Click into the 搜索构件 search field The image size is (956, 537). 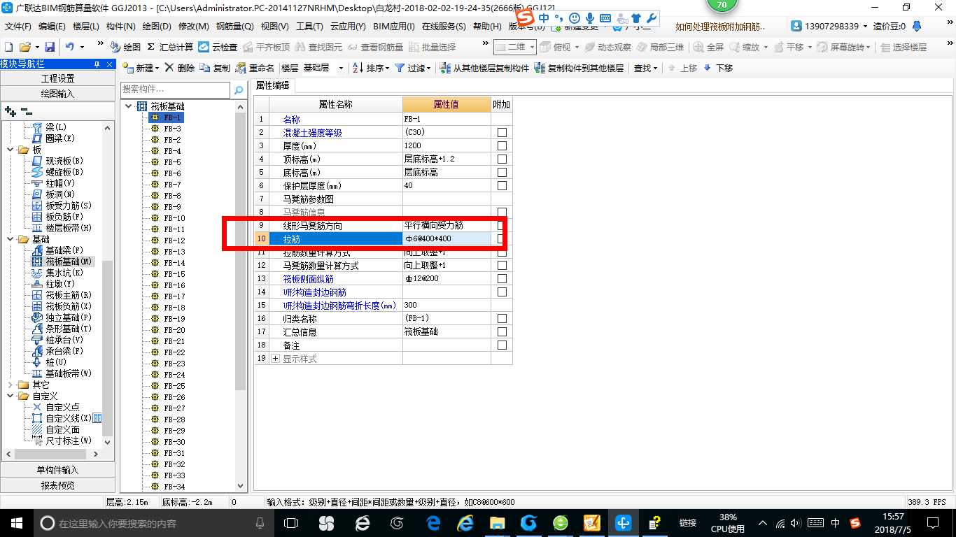pos(175,89)
